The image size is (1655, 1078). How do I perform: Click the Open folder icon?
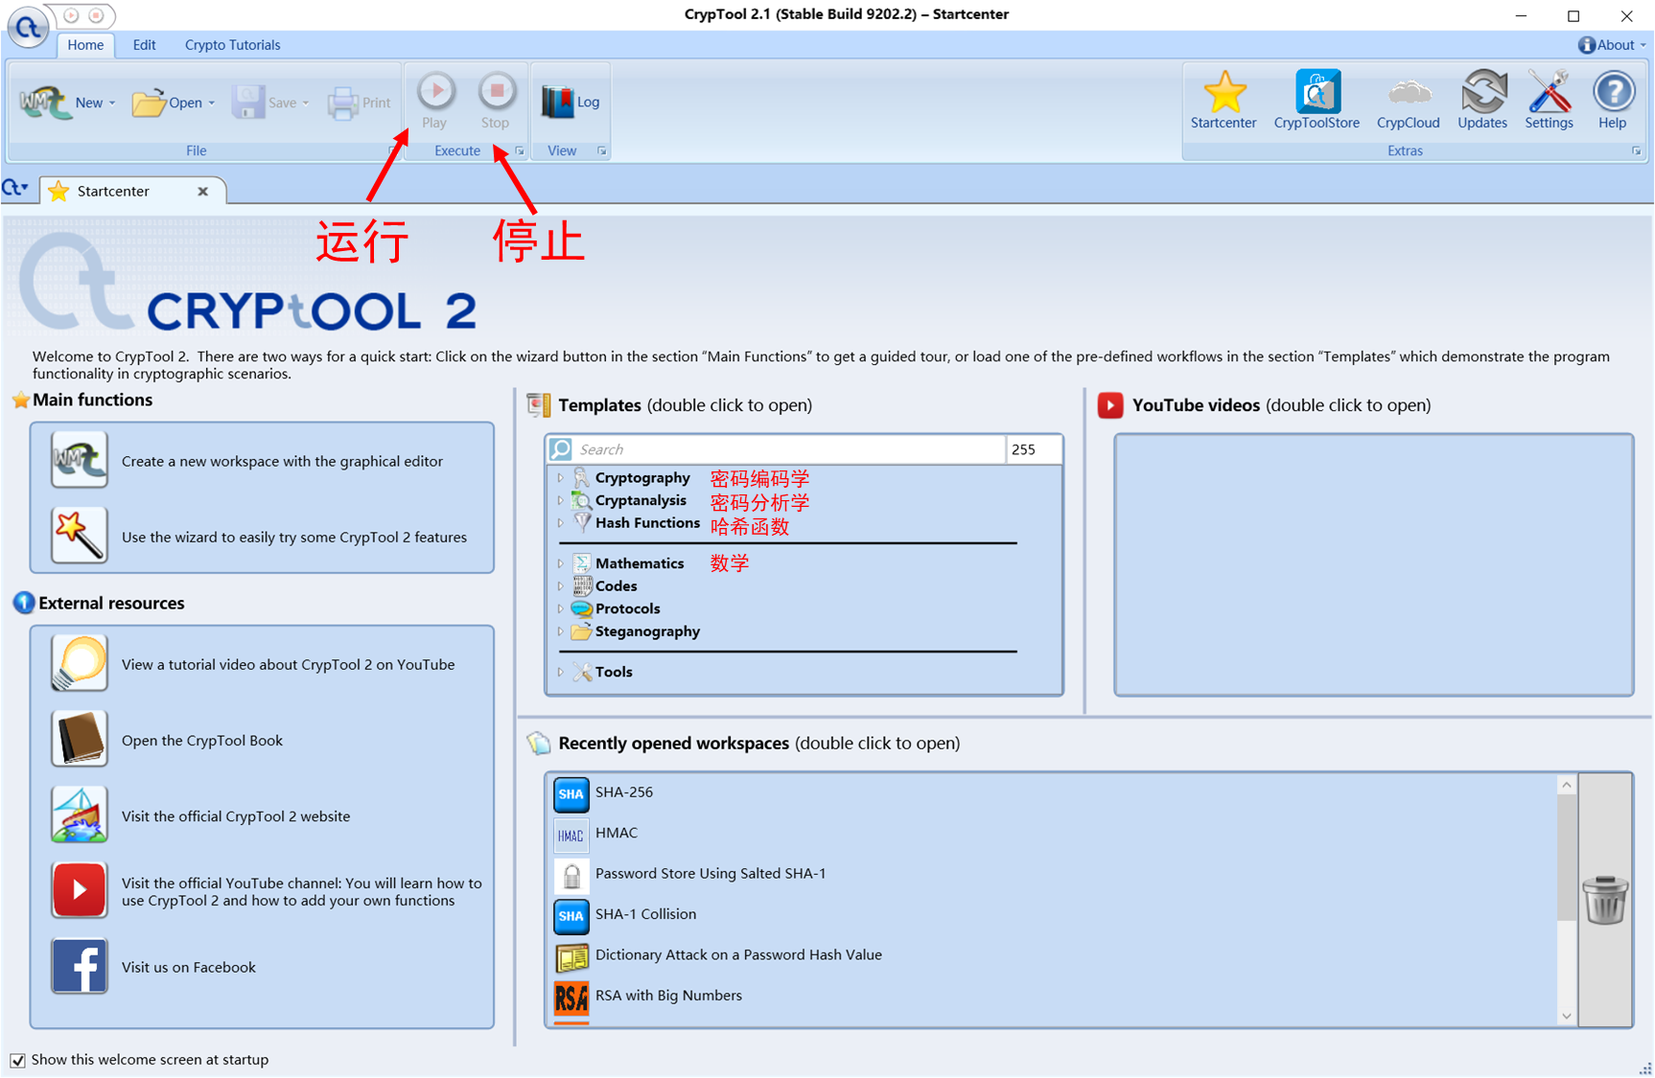(148, 103)
